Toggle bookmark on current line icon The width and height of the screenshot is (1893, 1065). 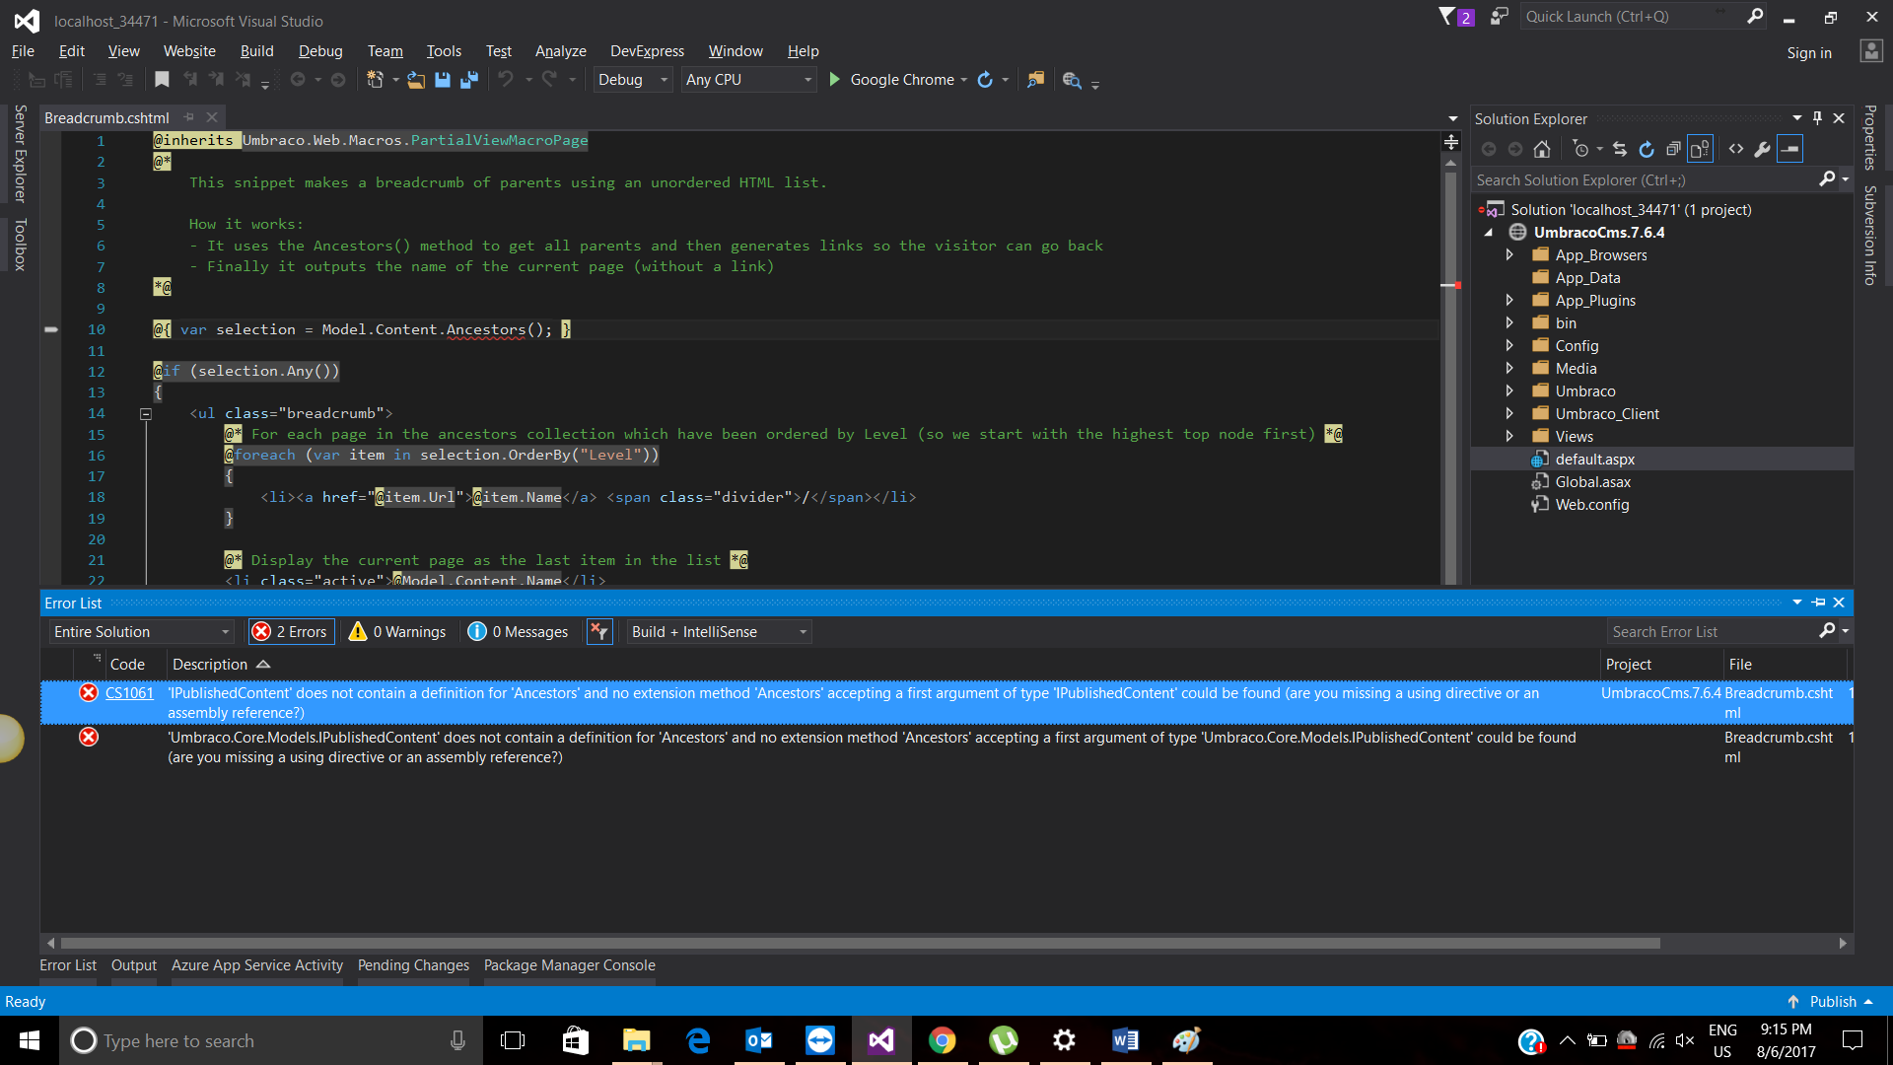(x=163, y=80)
